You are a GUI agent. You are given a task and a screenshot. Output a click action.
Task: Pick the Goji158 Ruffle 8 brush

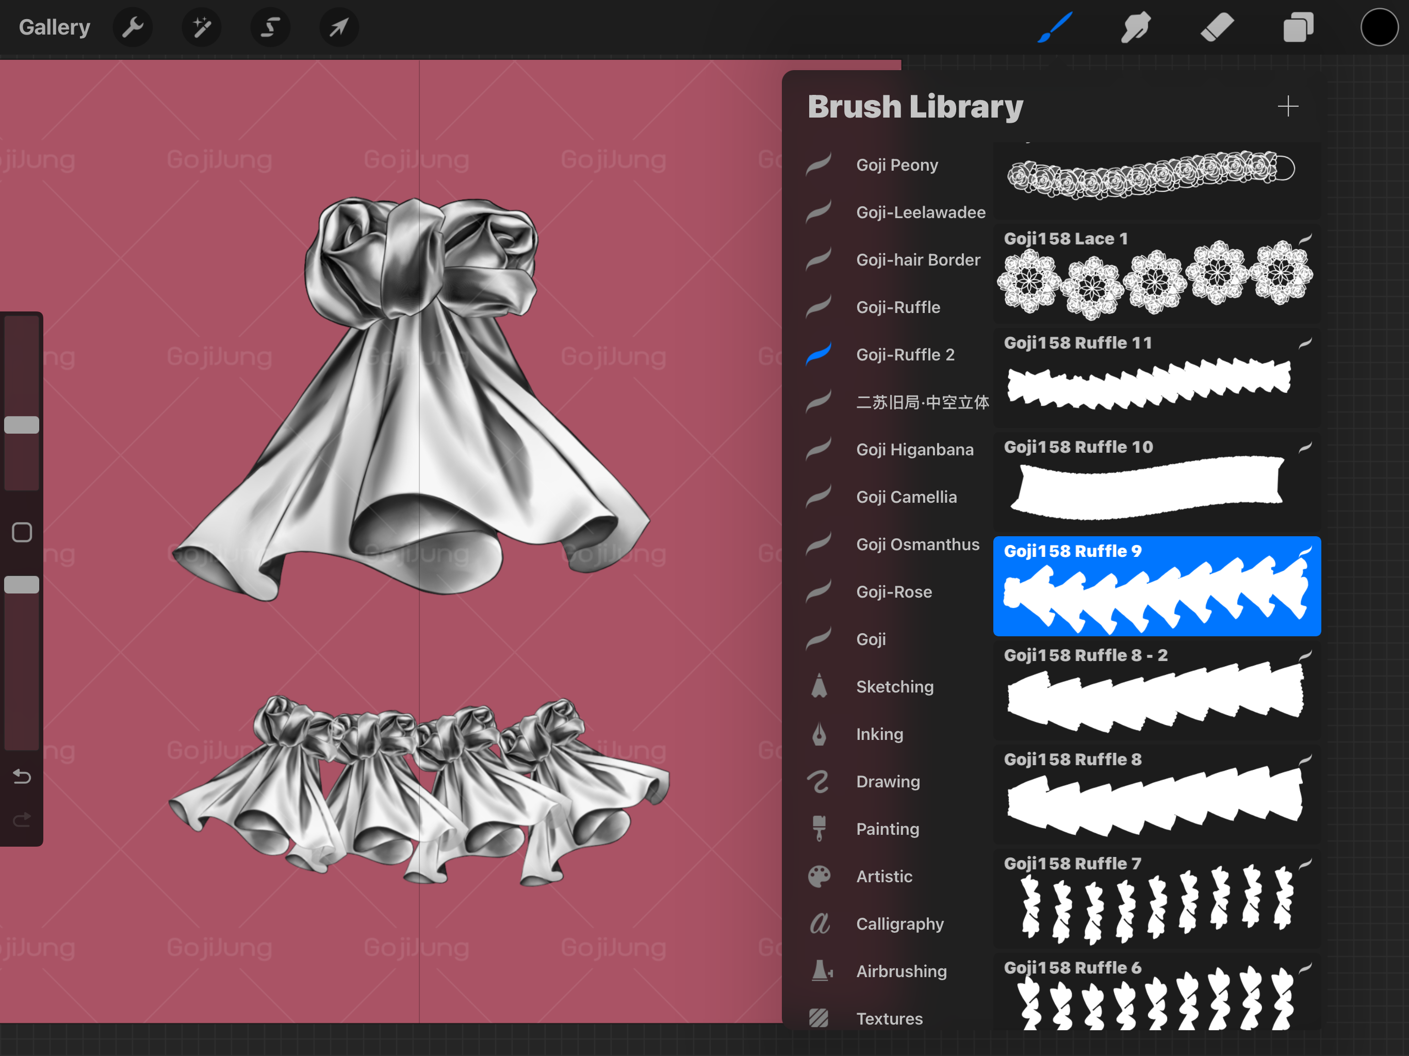click(1156, 794)
